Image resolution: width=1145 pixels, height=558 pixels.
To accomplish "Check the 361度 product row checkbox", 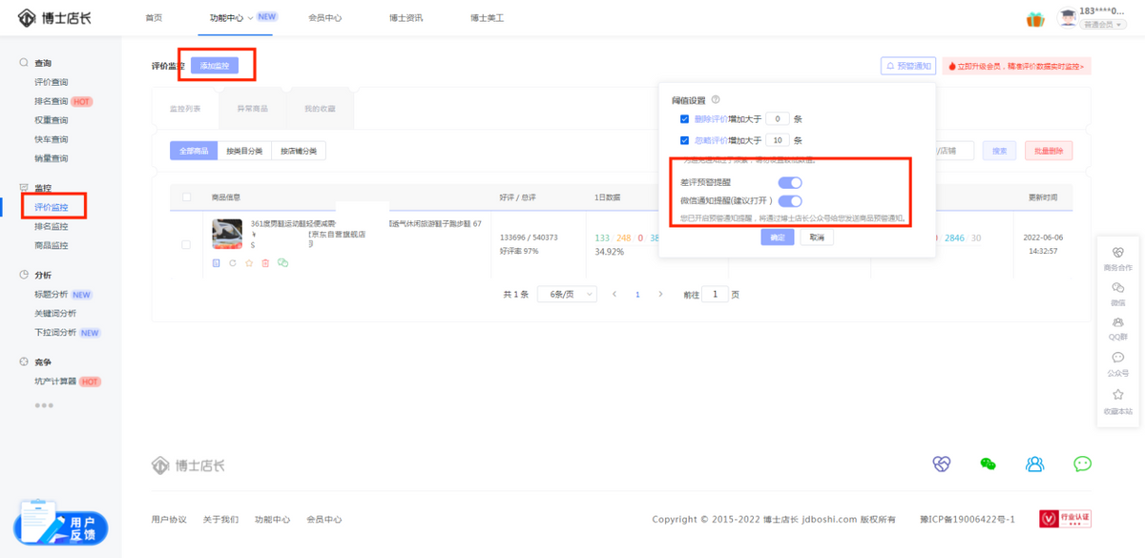I will 186,245.
